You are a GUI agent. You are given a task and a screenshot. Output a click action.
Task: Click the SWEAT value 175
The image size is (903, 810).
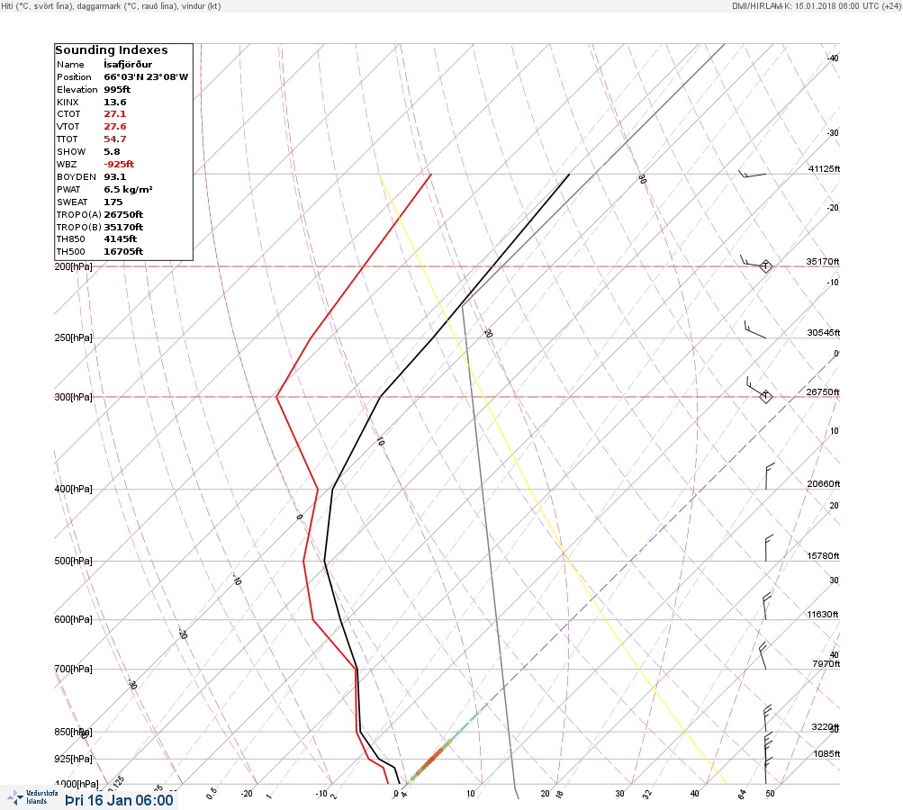pos(113,202)
